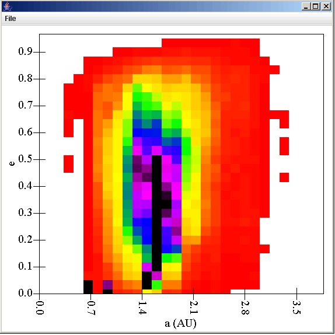The height and width of the screenshot is (335, 335).
Task: Pick the purple cell near the bottom row
Action: click(x=107, y=285)
